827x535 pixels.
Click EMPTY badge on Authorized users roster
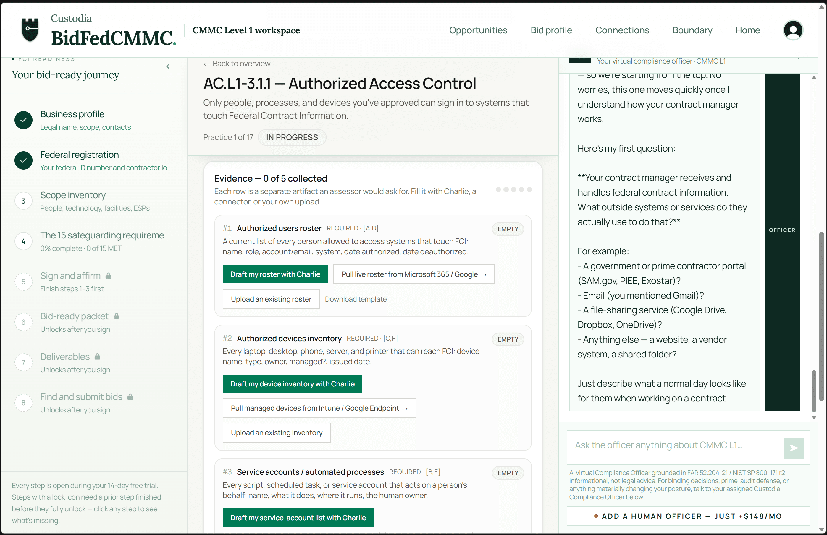[508, 229]
